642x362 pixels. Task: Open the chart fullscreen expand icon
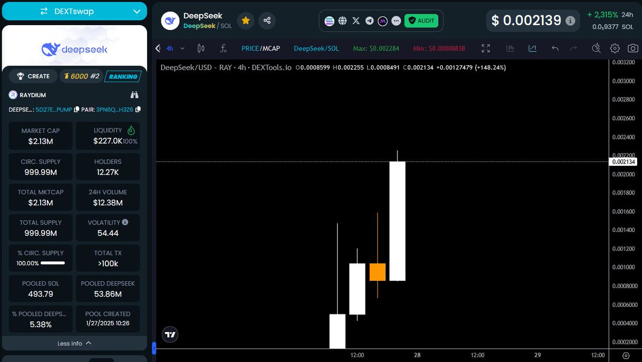(486, 48)
